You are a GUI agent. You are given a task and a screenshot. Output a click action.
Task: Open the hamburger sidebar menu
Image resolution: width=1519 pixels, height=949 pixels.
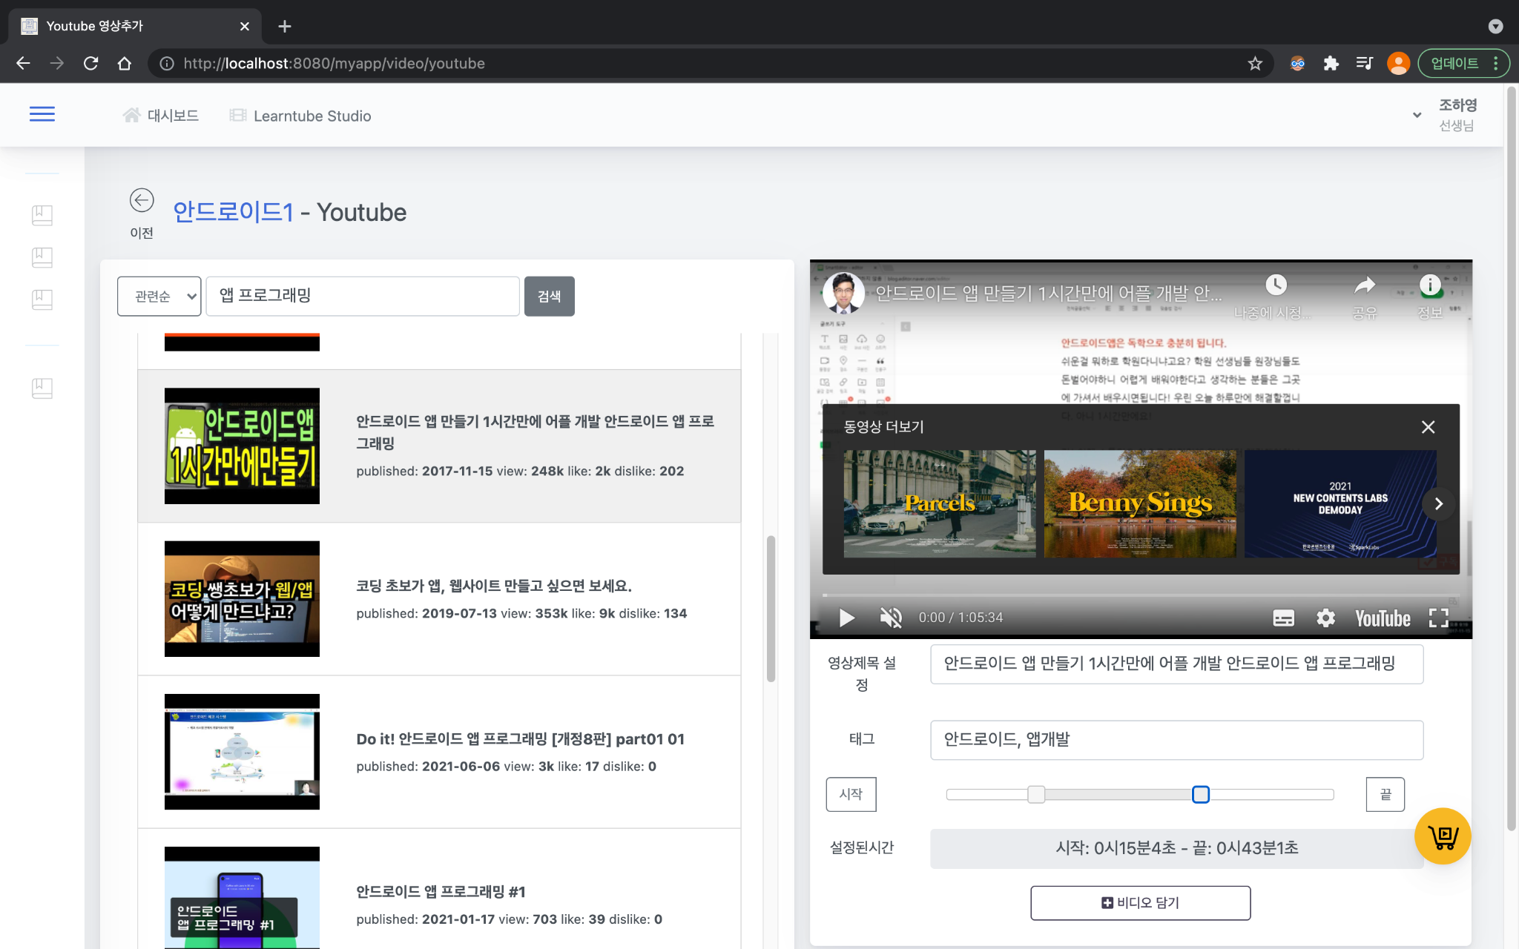(x=42, y=114)
